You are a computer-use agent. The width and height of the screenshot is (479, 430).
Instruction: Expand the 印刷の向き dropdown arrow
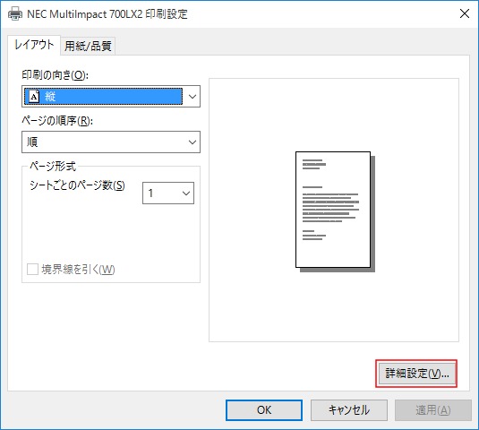192,97
